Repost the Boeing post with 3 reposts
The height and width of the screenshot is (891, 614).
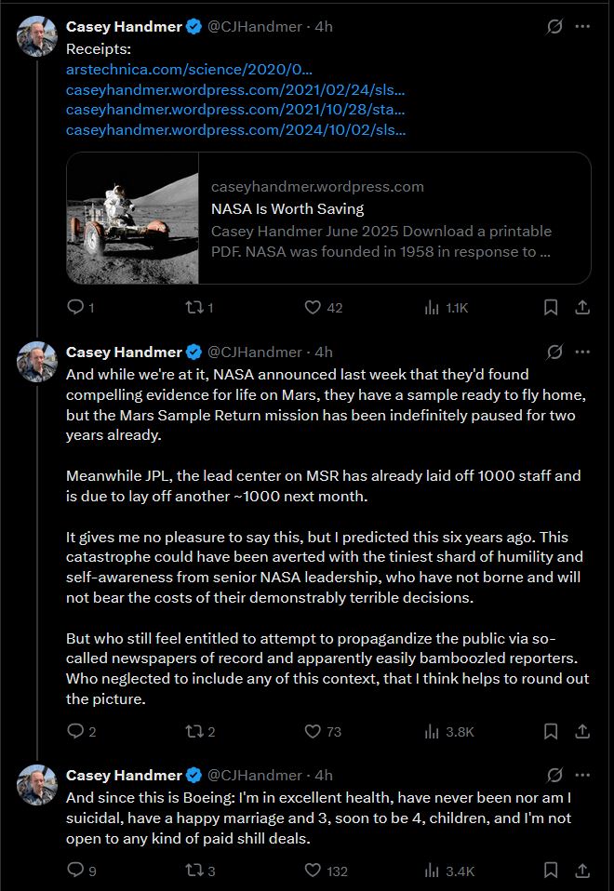[194, 870]
